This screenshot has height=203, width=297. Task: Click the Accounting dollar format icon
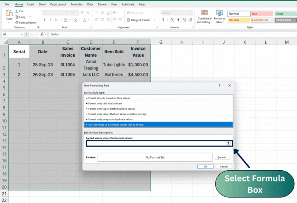163,20
